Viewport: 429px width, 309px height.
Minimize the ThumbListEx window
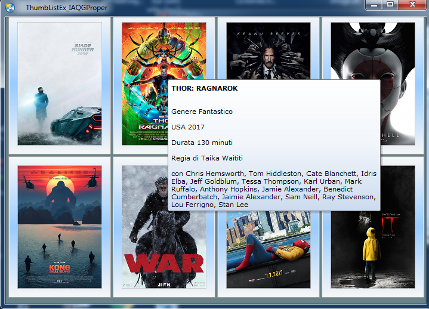tap(374, 5)
